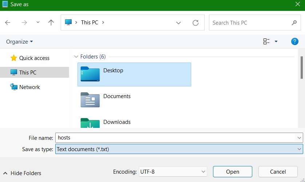The image size is (305, 182).
Task: Click the search magnifier icon
Action: 294,23
